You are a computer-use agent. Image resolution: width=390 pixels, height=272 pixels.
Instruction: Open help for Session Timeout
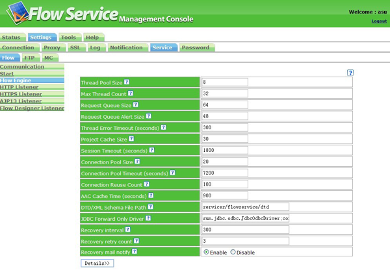pyautogui.click(x=151, y=150)
